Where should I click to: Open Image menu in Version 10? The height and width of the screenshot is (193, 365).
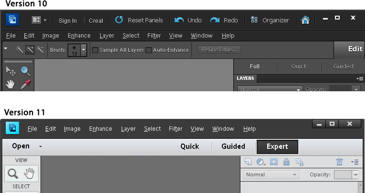[51, 36]
